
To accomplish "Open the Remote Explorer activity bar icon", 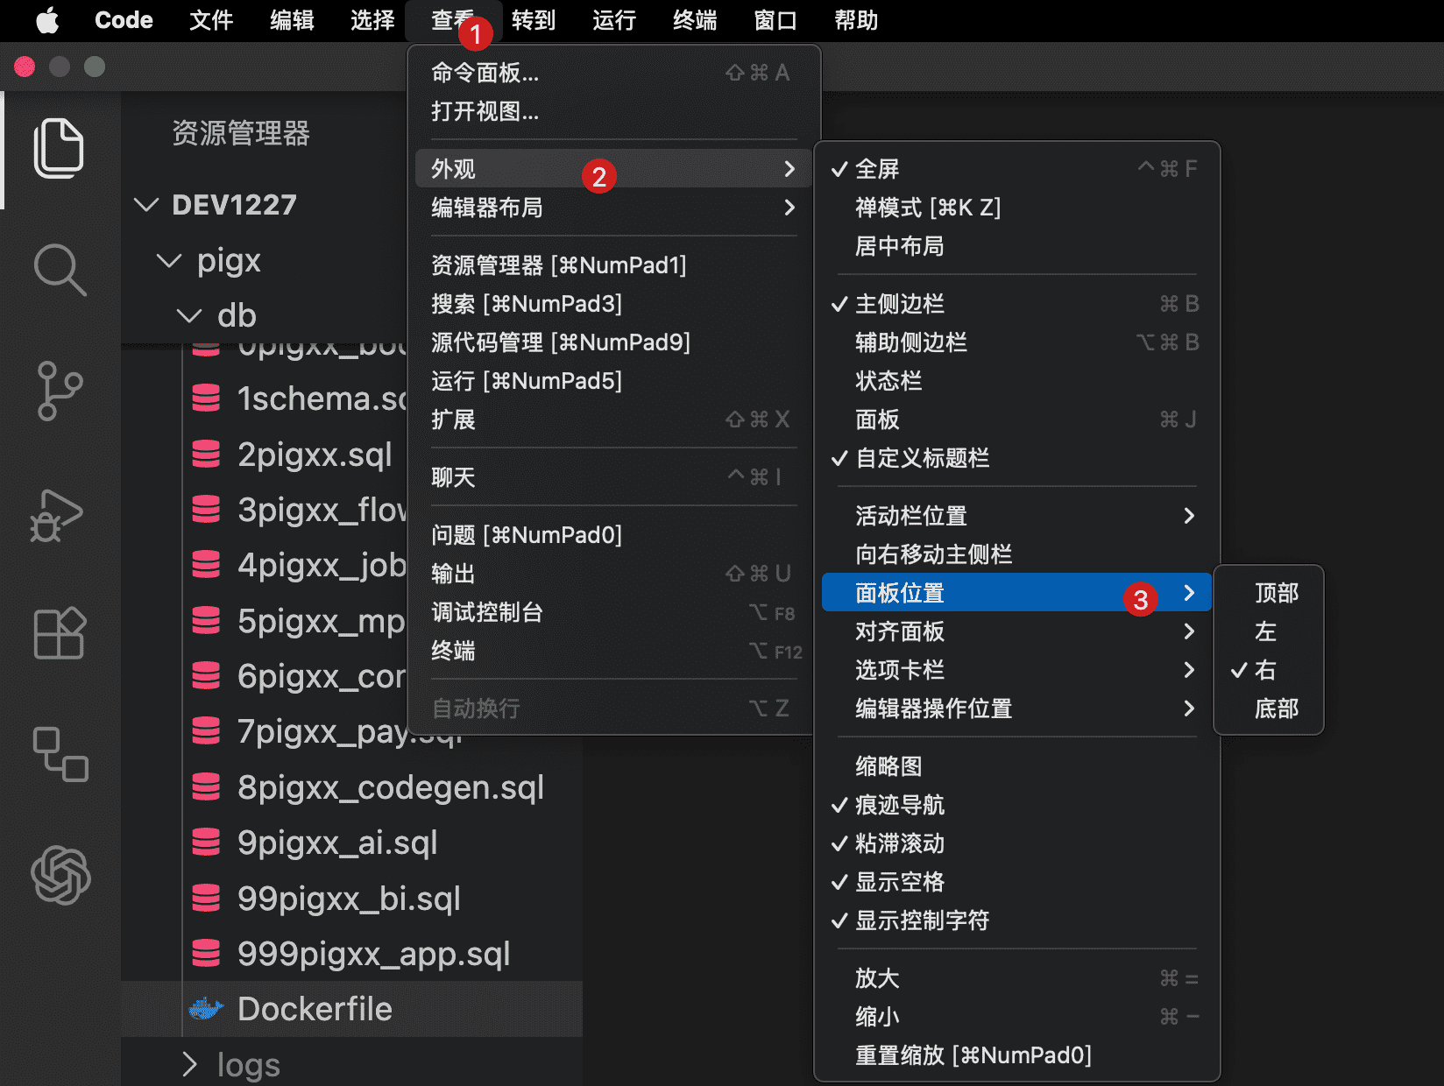I will pos(59,755).
